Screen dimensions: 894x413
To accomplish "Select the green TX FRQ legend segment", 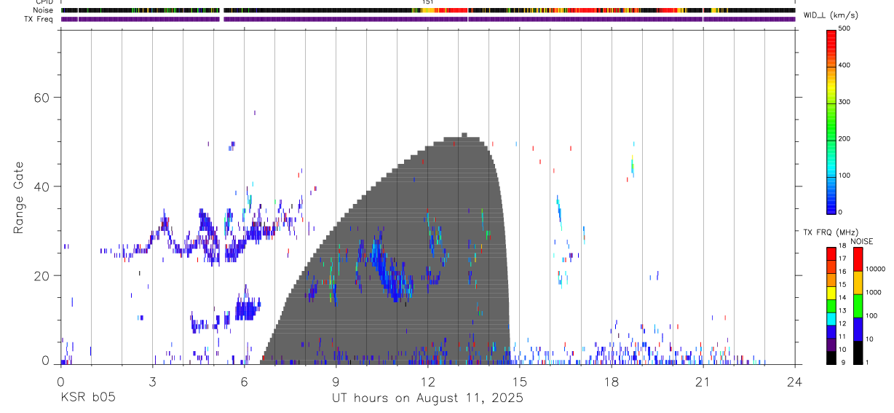I will point(831,306).
